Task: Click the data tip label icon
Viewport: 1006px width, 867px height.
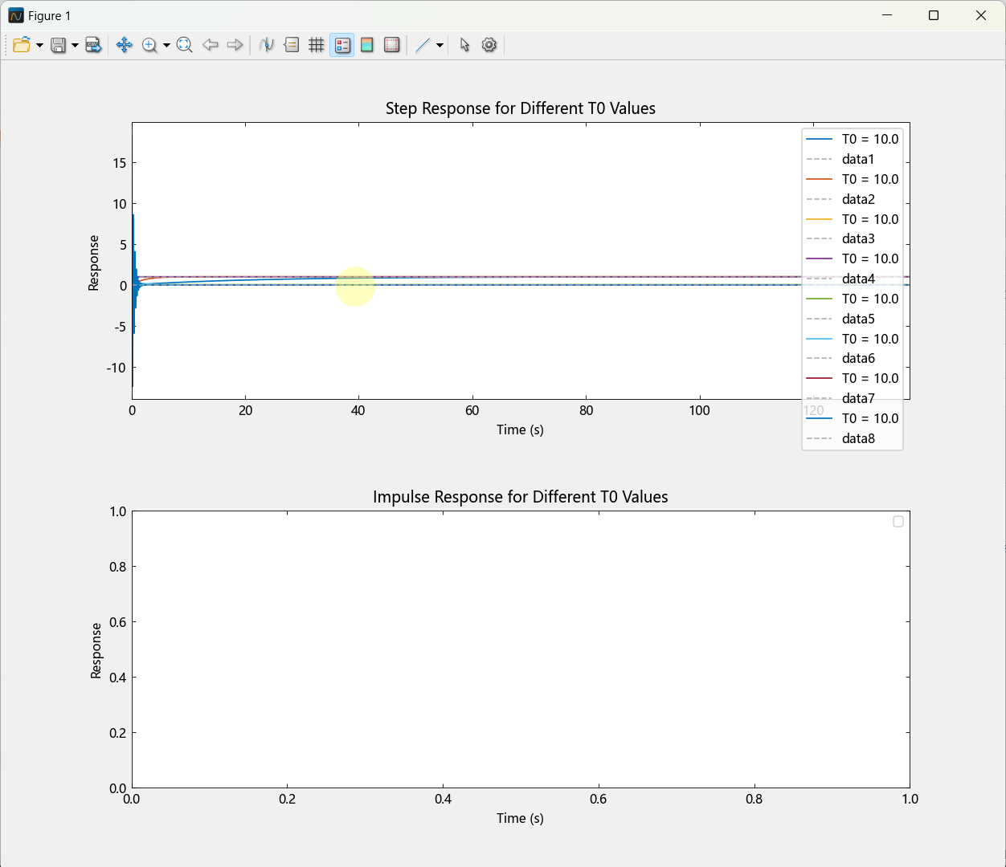Action: point(292,45)
